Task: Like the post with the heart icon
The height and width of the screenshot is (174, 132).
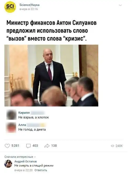Action: (7, 146)
